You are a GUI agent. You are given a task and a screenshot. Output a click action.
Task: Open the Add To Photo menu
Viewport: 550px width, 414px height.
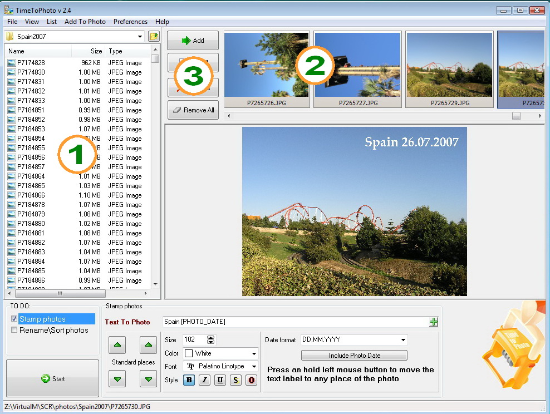click(85, 22)
